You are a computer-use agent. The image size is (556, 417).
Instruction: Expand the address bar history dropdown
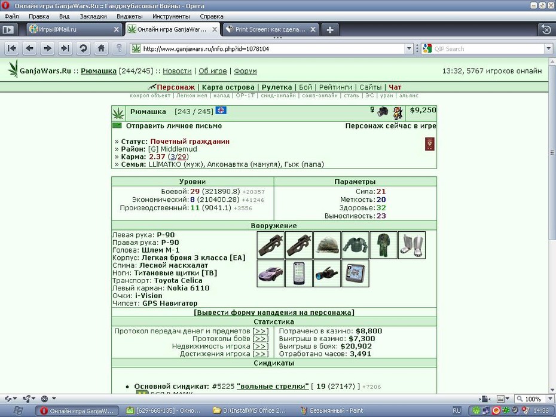point(409,48)
